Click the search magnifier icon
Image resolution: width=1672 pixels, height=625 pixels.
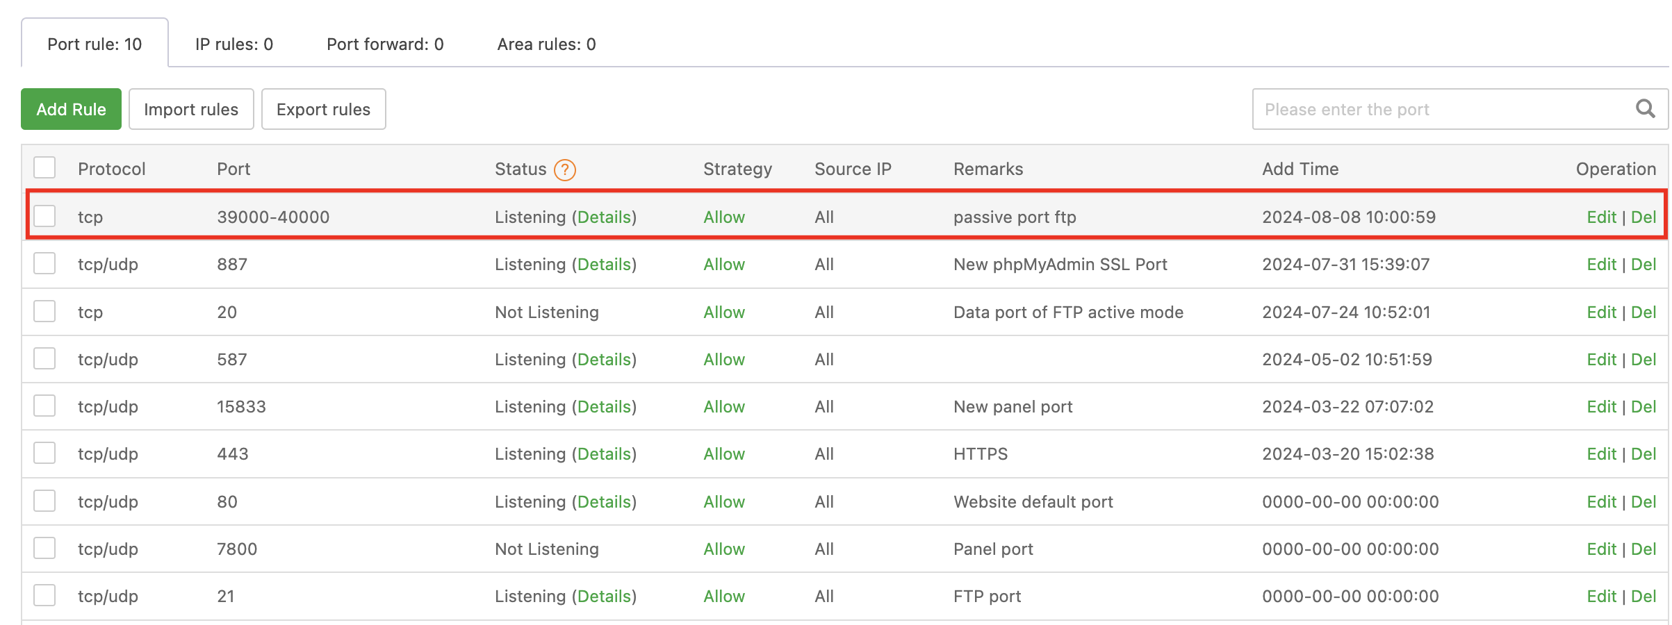point(1645,109)
